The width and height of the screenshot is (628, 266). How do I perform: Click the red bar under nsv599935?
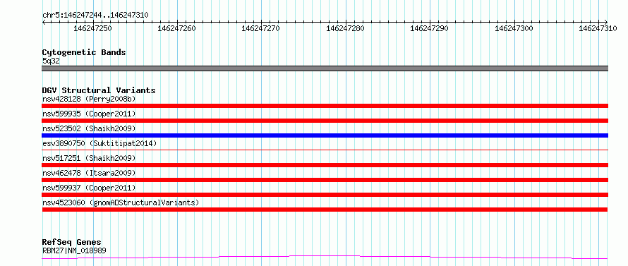pyautogui.click(x=325, y=121)
